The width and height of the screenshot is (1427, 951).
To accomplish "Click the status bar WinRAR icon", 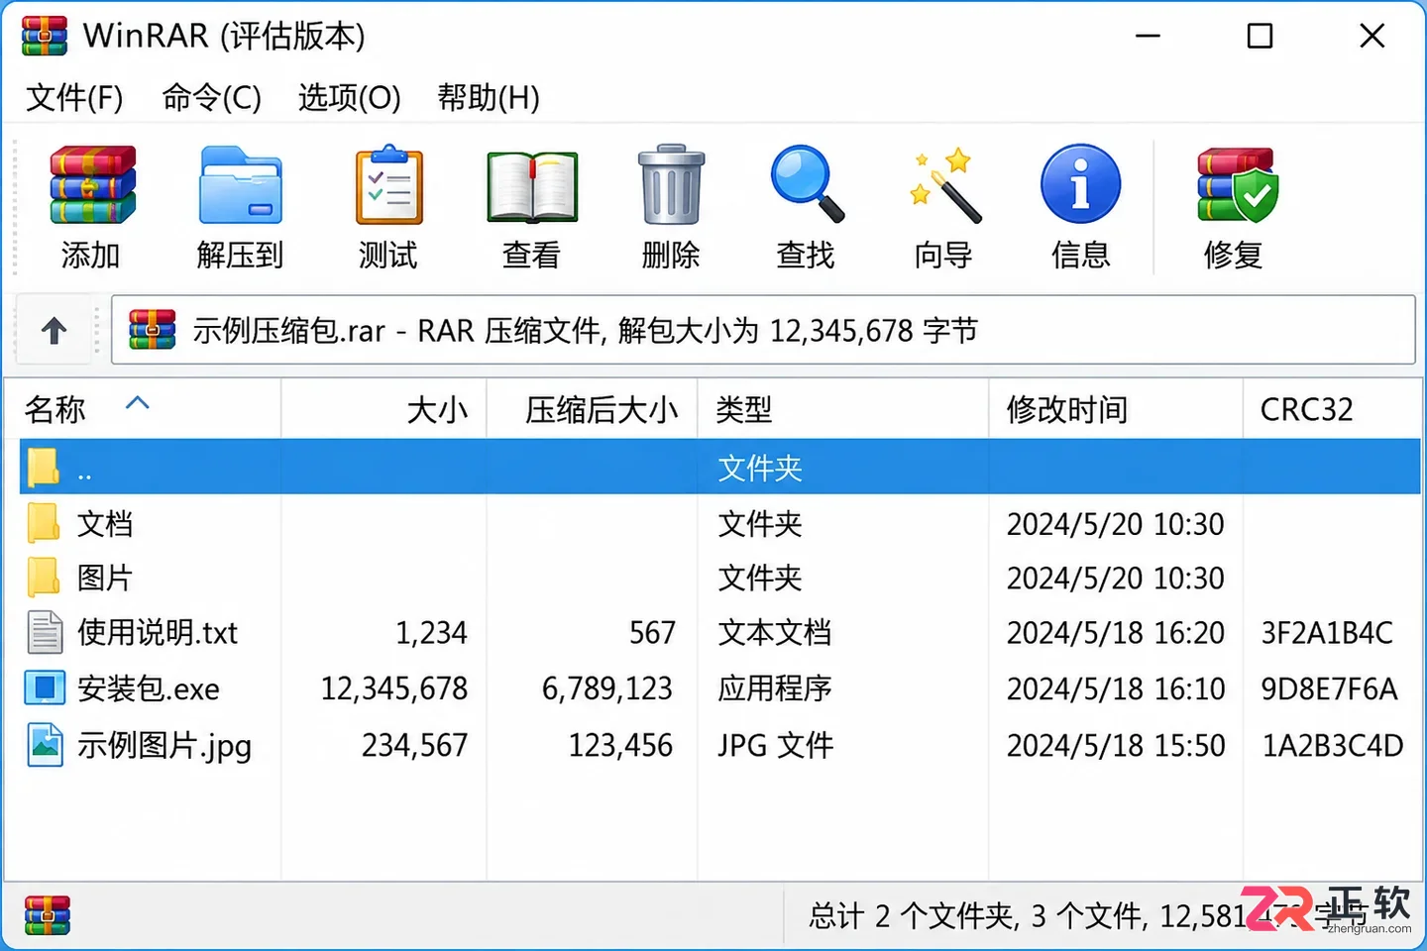I will tap(48, 915).
